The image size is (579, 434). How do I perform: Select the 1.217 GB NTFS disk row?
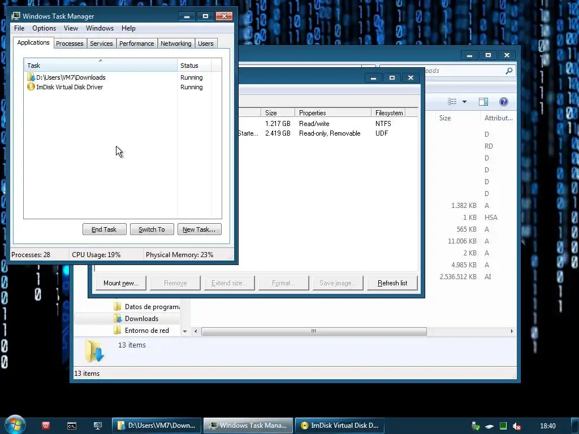[328, 124]
